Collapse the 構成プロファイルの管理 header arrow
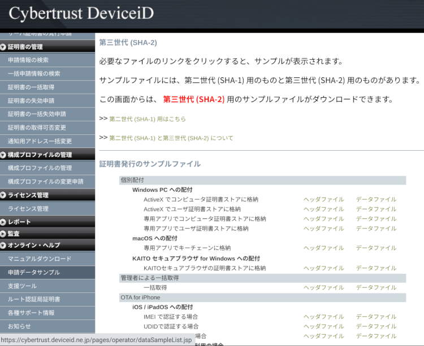This screenshot has width=424, height=346. [x=3, y=155]
